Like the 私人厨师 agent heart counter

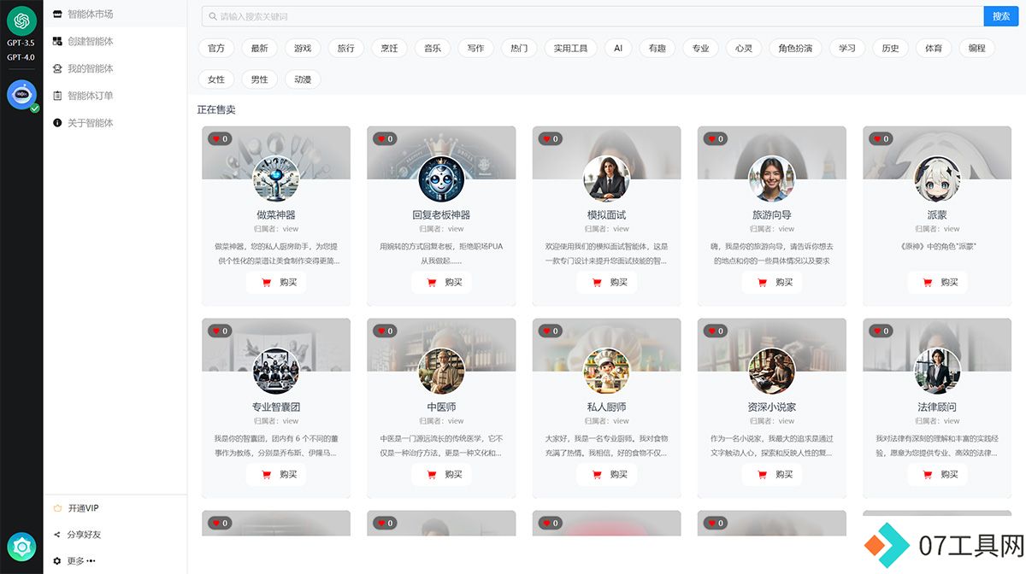(549, 331)
